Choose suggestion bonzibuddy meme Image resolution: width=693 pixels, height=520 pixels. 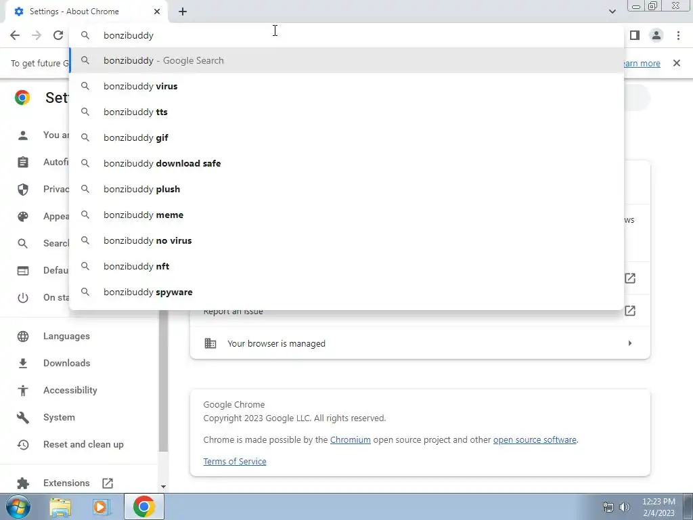pos(346,215)
